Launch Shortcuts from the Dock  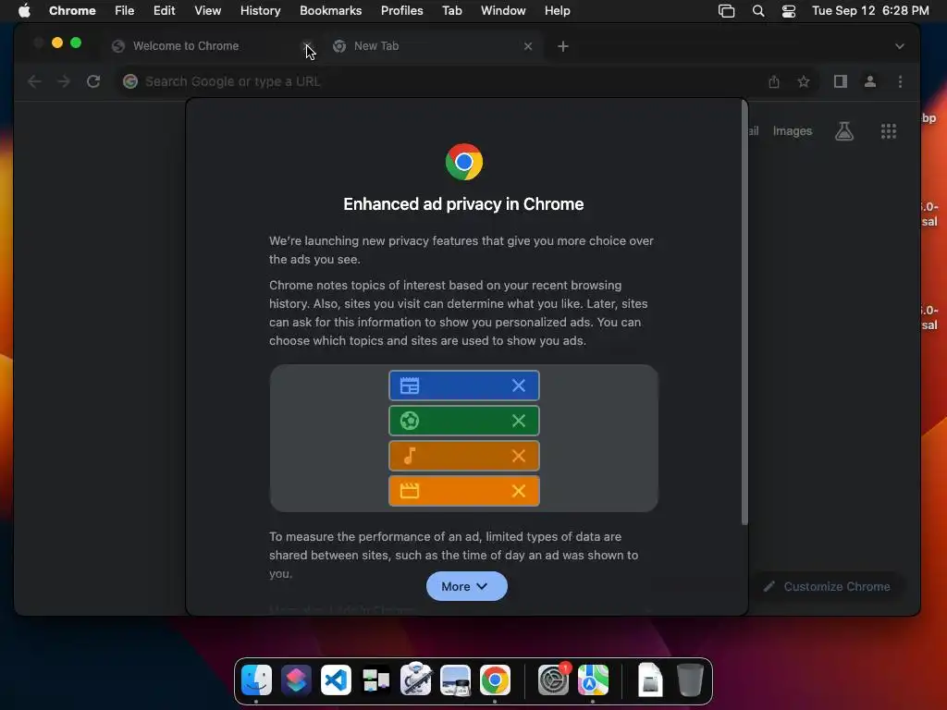296,679
